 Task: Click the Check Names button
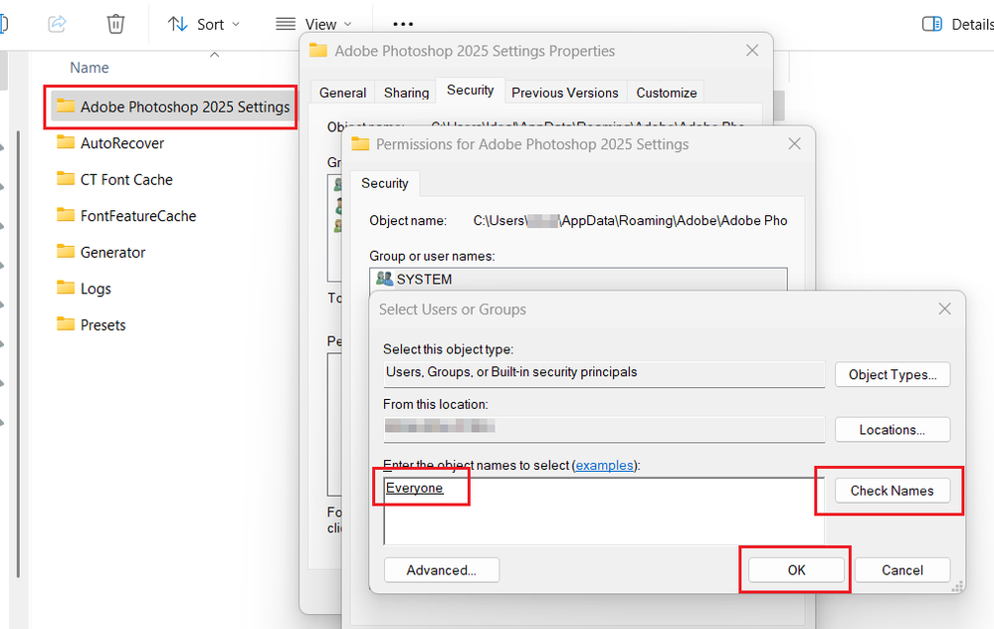[x=893, y=491]
